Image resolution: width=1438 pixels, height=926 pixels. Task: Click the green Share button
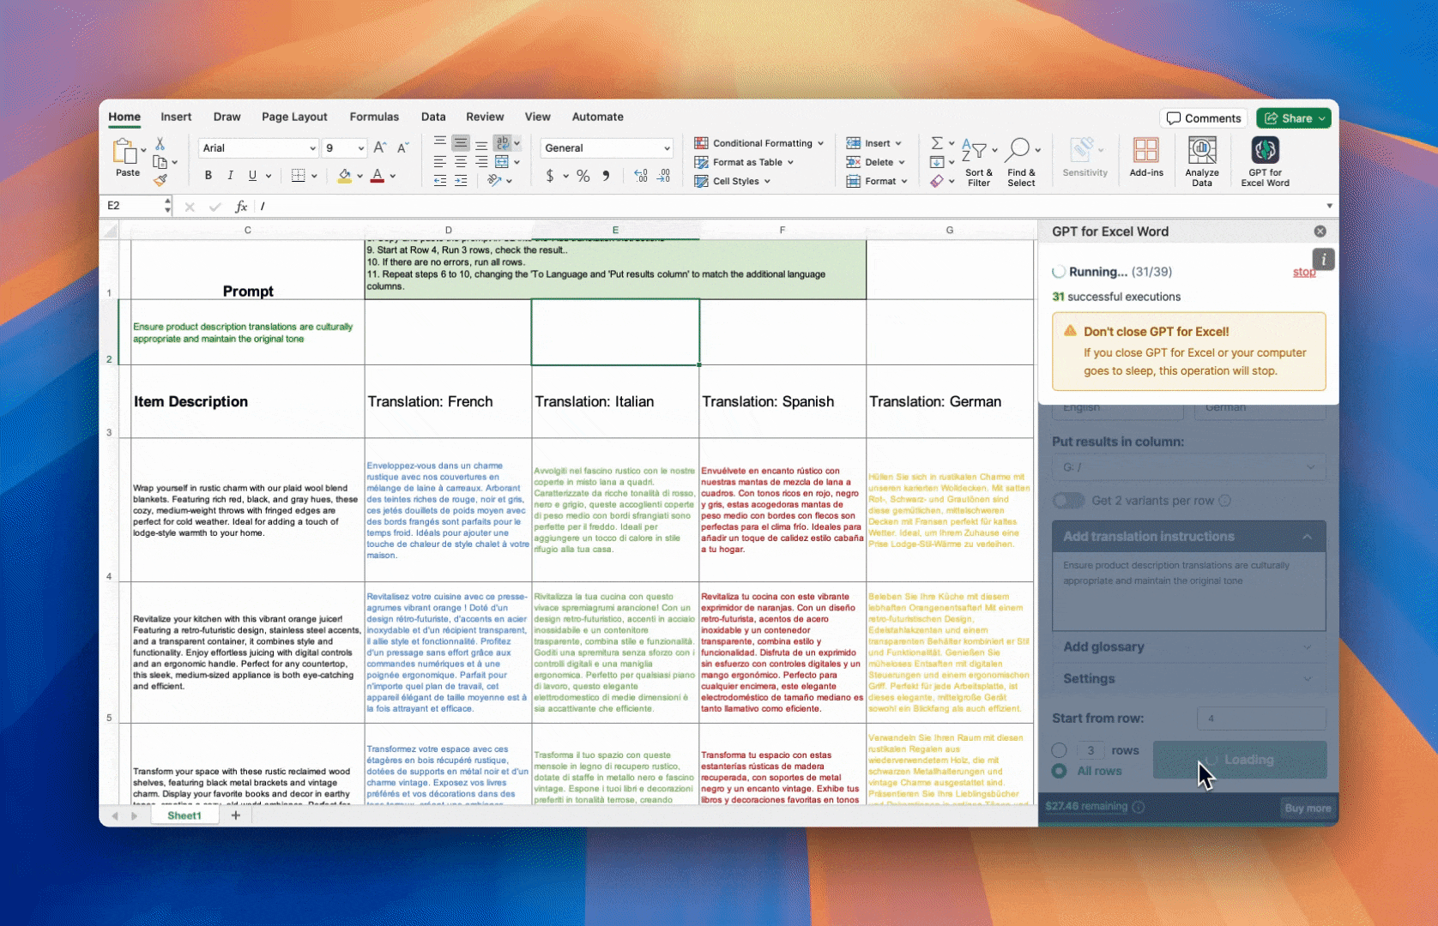pos(1293,118)
